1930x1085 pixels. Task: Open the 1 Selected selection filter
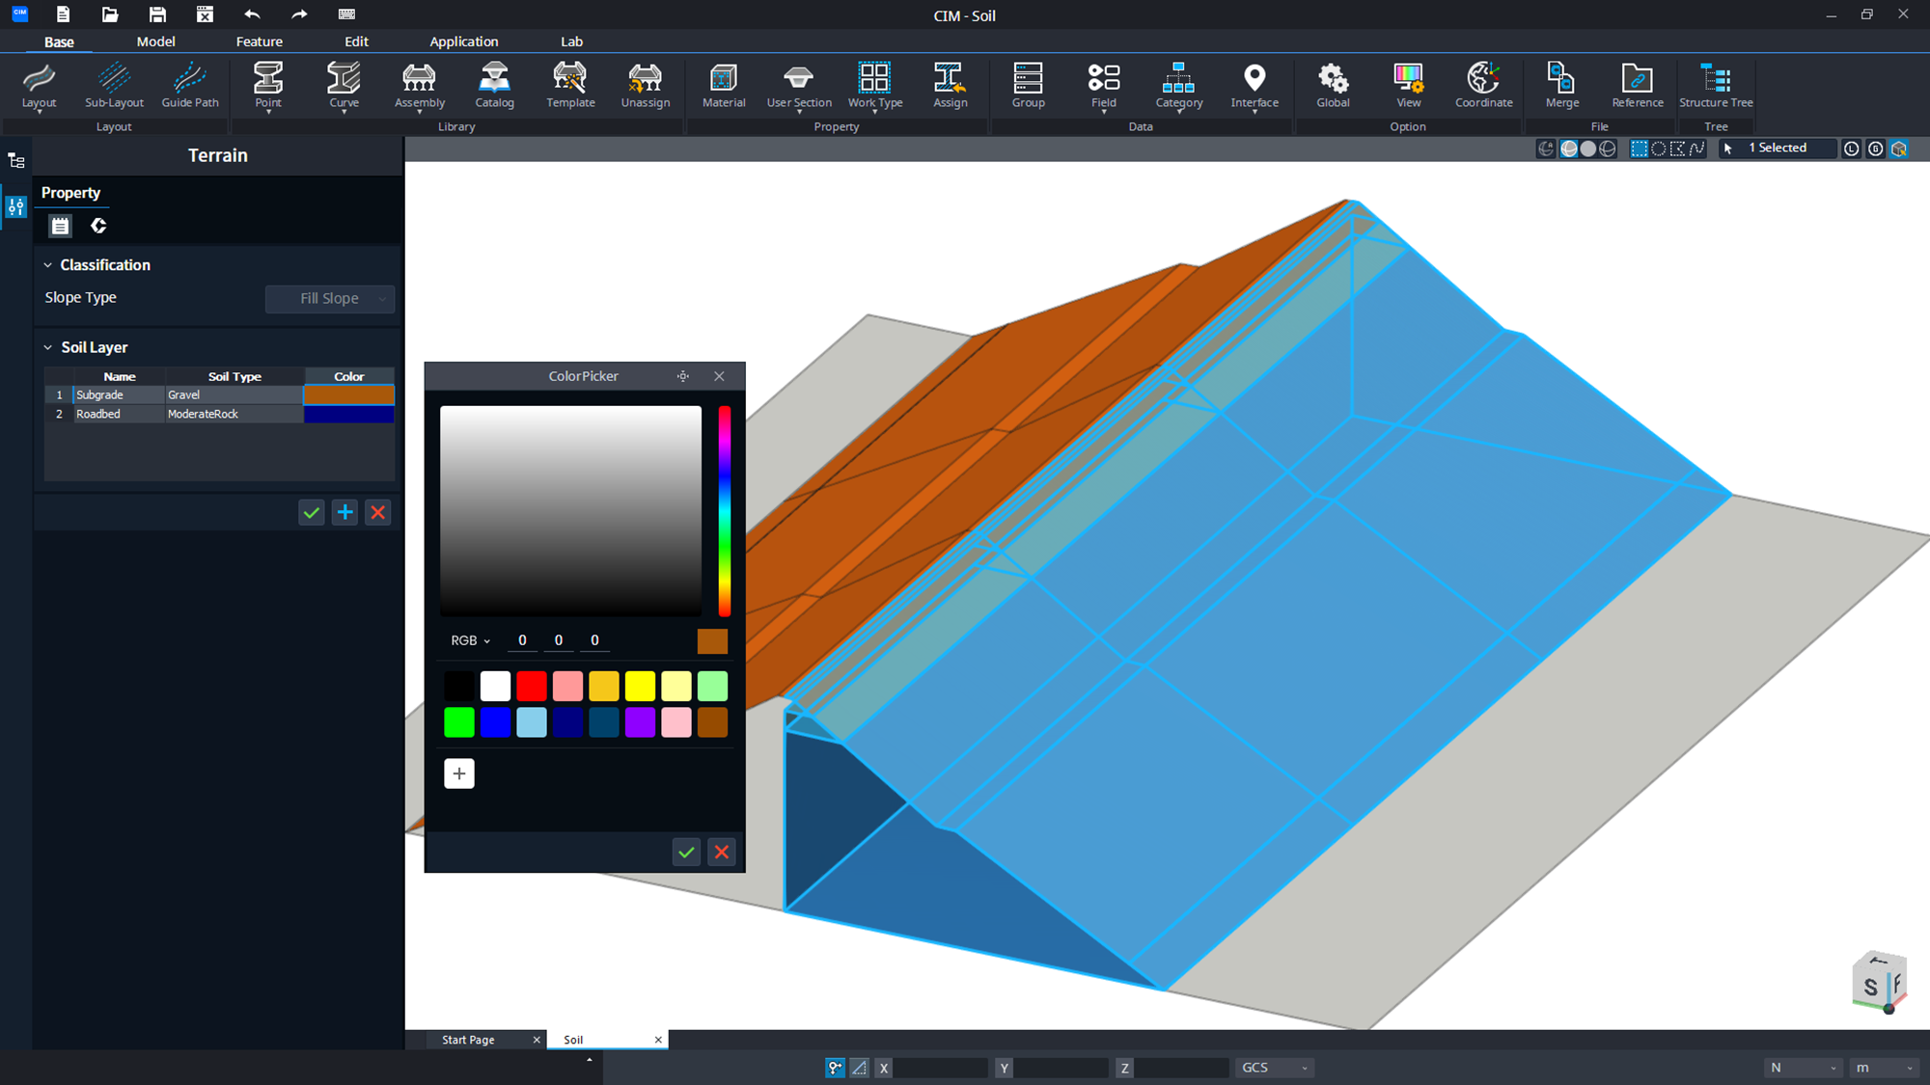1778,149
